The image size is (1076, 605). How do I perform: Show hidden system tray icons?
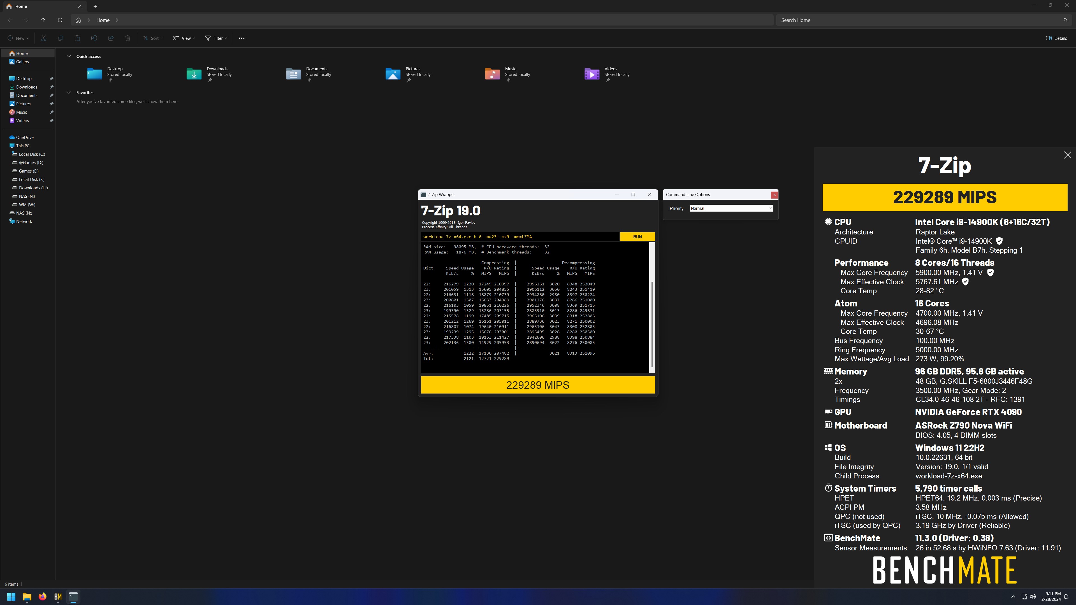tap(1013, 596)
